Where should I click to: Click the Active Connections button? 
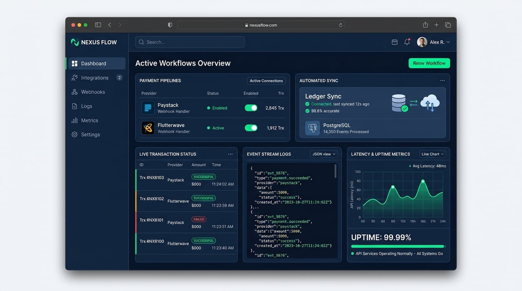coord(266,81)
